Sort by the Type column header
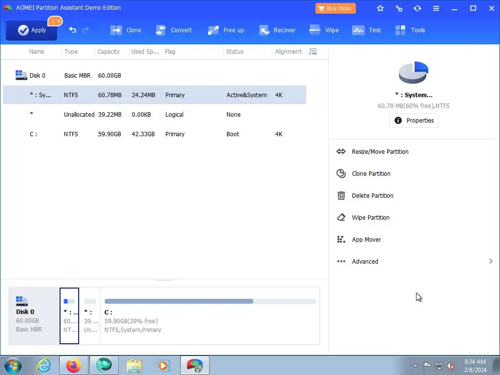The image size is (500, 375). click(71, 52)
